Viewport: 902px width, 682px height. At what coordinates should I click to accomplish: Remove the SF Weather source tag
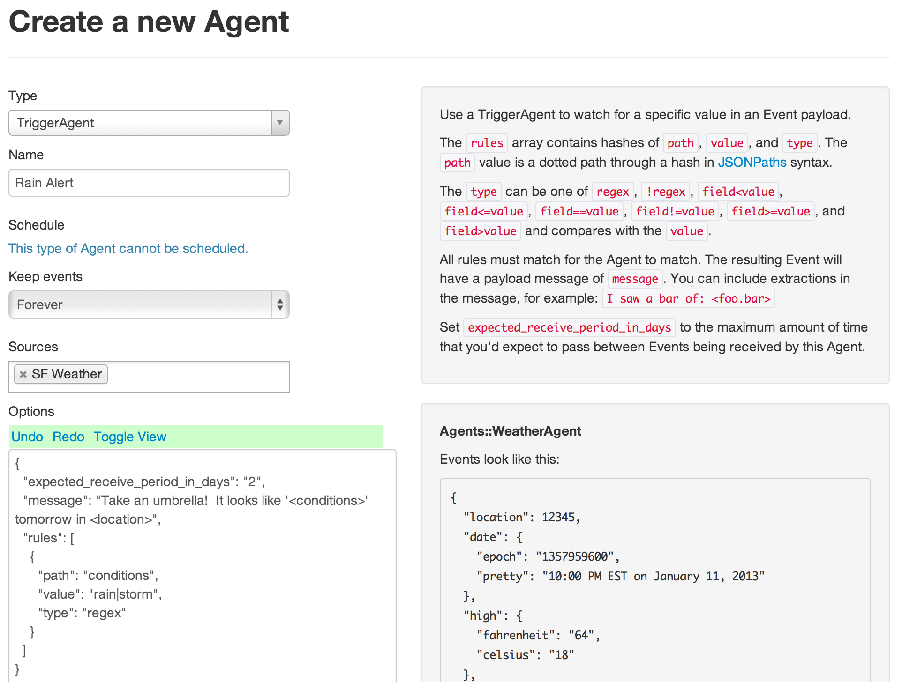point(23,374)
